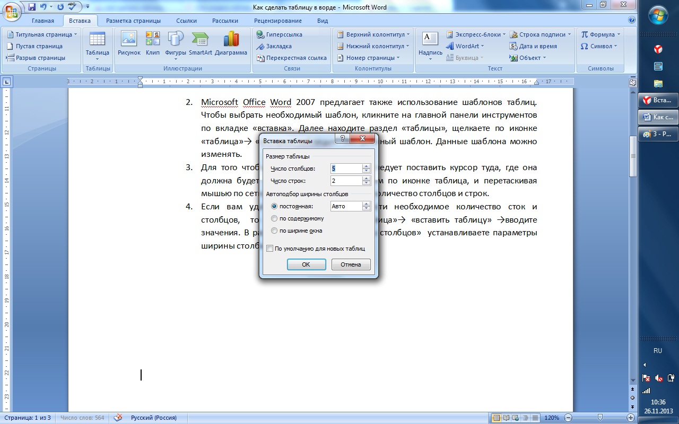Open Нижний колонтитул dropdown
The width and height of the screenshot is (679, 424).
coord(373,46)
